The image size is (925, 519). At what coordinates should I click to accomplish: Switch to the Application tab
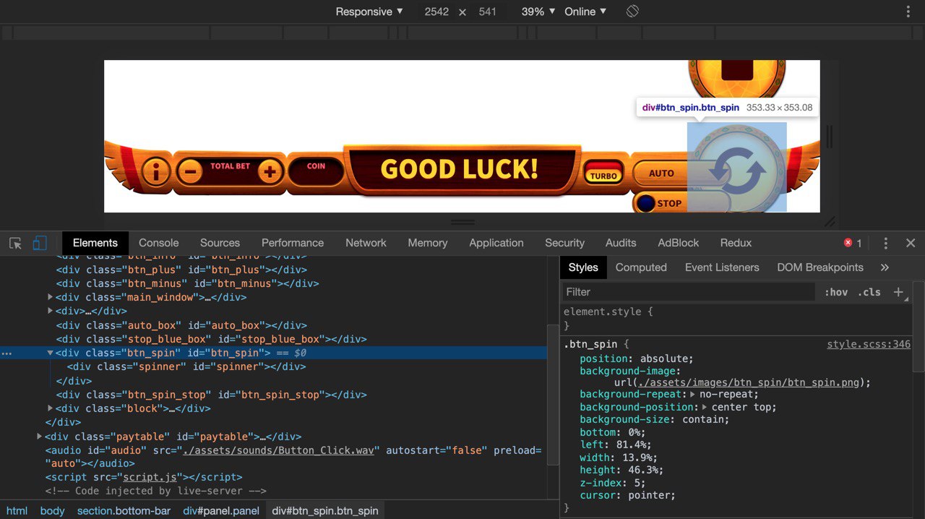[x=496, y=243]
